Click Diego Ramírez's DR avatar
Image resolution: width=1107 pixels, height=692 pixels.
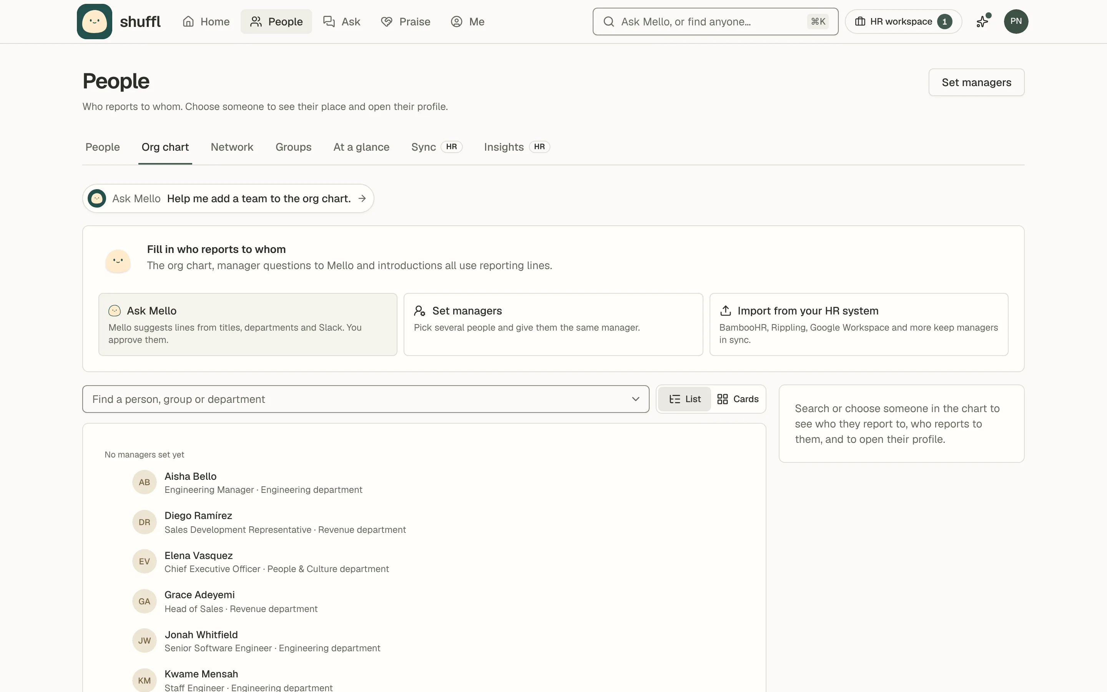click(x=145, y=522)
